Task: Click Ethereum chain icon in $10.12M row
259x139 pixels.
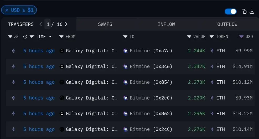Action: (x=14, y=82)
